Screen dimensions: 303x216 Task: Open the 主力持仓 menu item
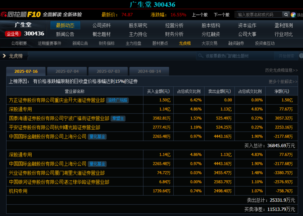coord(138,34)
